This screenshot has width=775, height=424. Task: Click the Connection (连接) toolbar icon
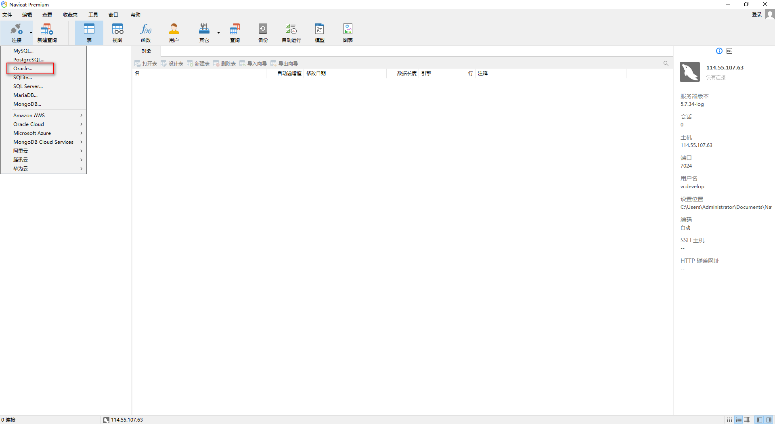16,33
